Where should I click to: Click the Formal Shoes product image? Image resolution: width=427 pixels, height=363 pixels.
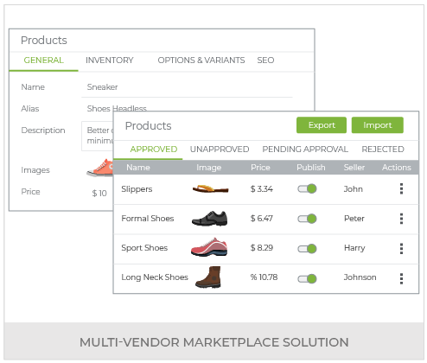coord(210,219)
